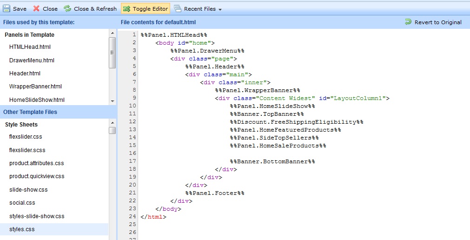
Task: Open the Recent Files dropdown arrow
Action: tap(220, 9)
